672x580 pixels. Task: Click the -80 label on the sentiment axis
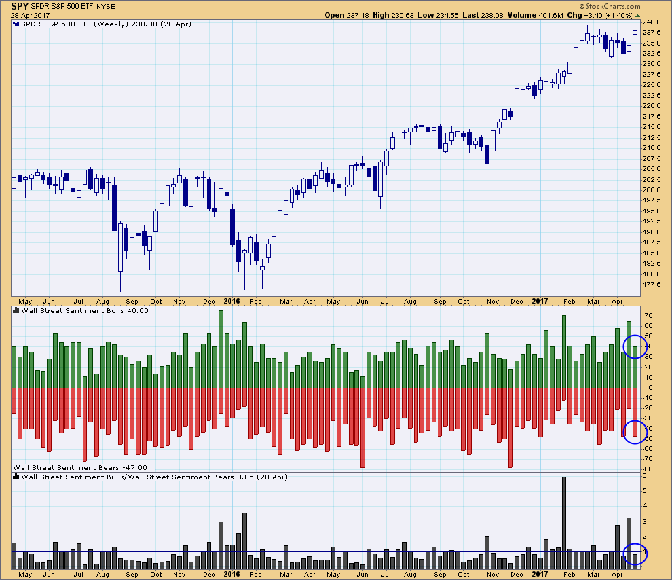(x=648, y=469)
